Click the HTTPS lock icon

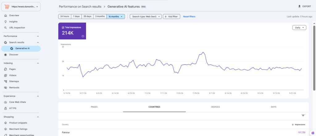click(x=6, y=108)
